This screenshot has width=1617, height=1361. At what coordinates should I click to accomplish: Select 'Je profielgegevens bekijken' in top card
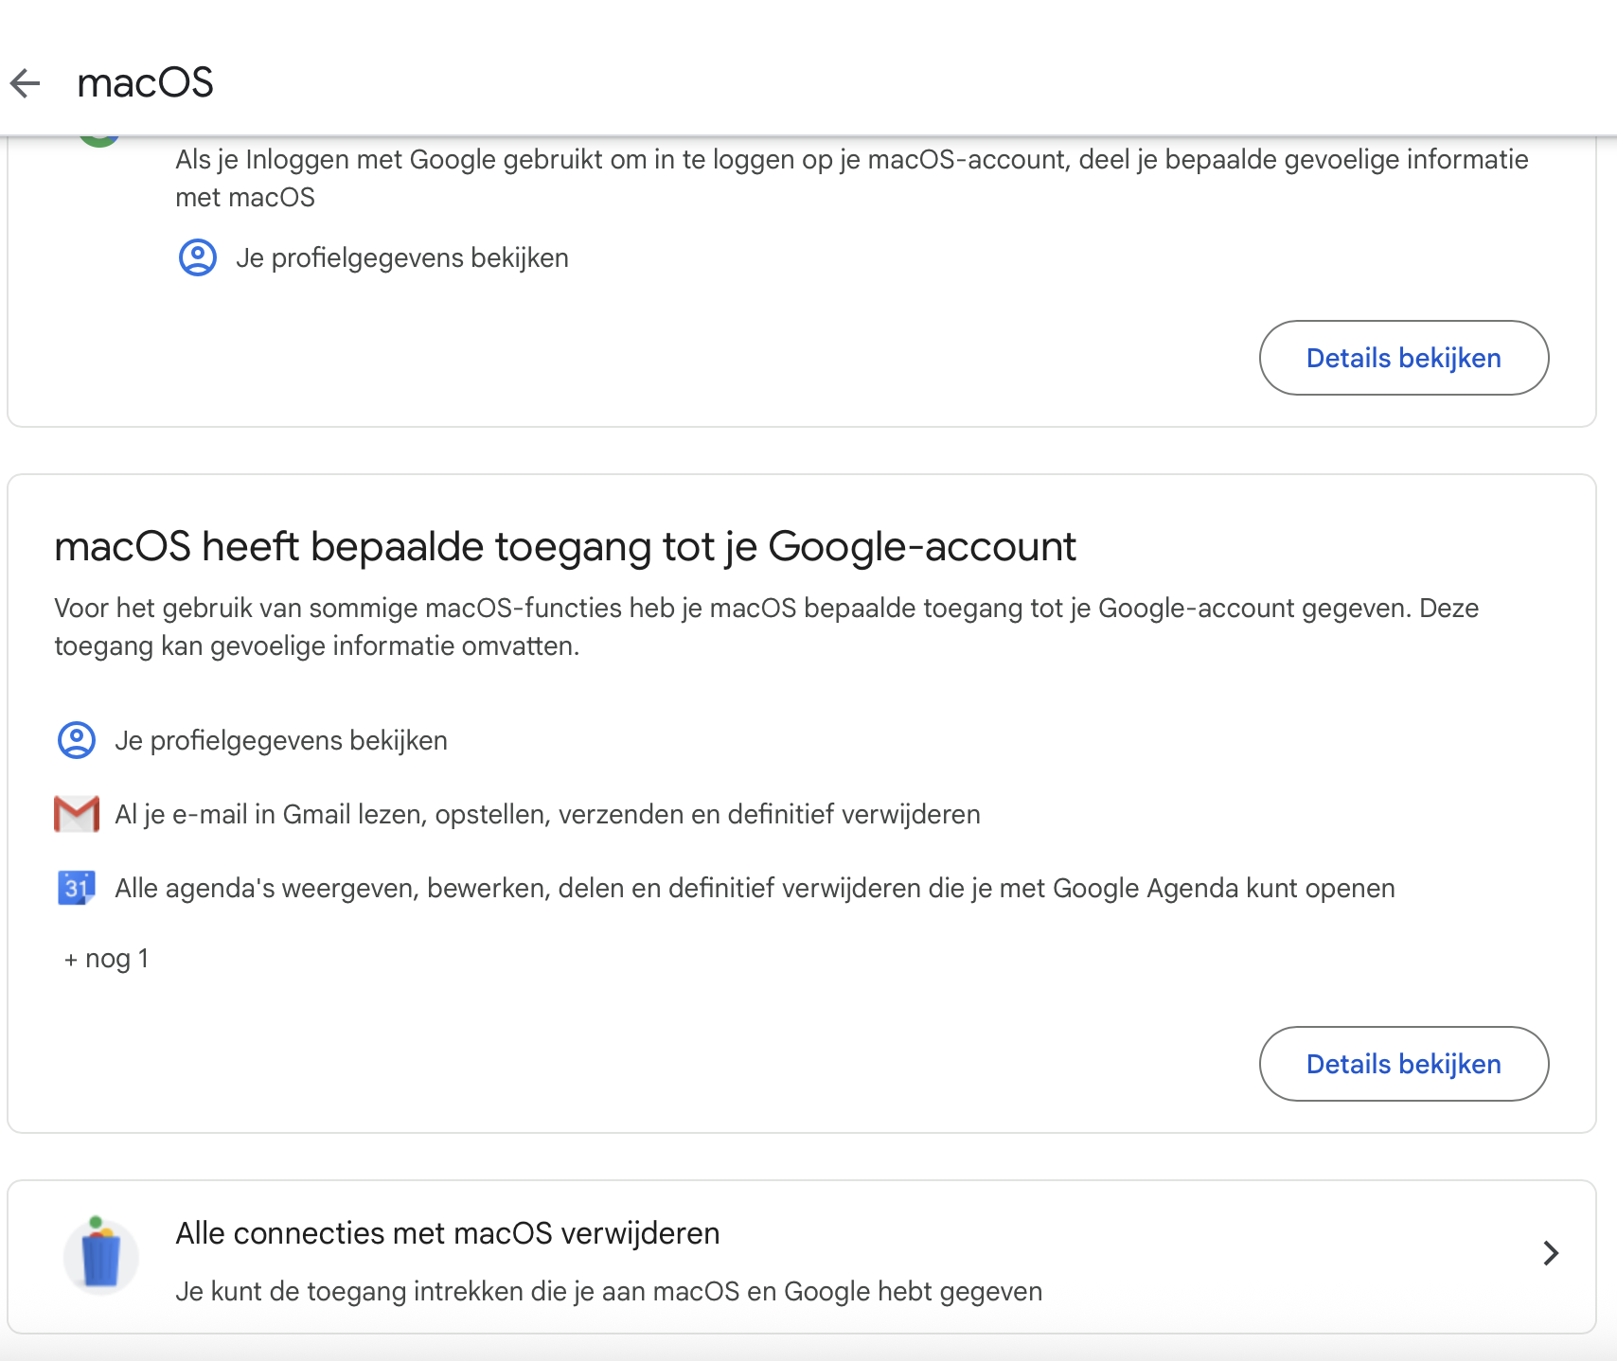click(x=402, y=257)
